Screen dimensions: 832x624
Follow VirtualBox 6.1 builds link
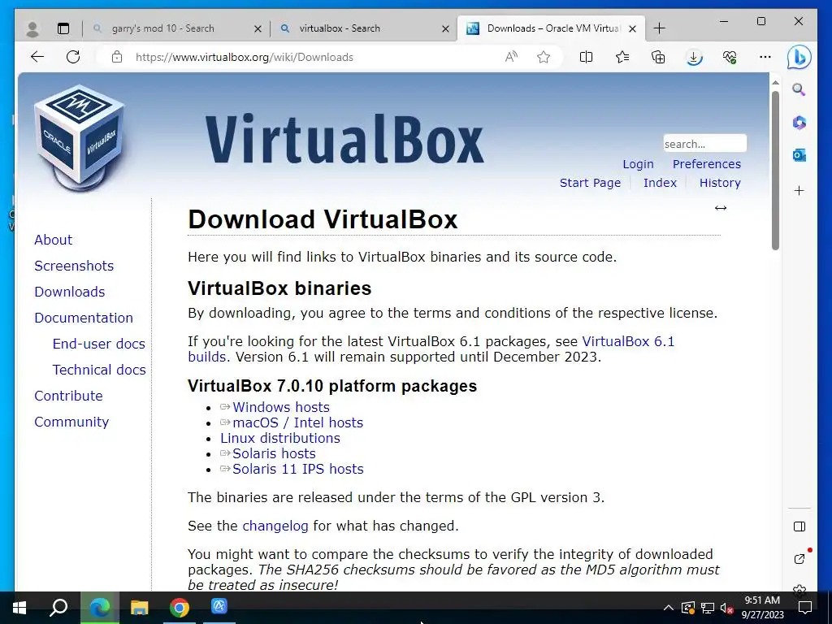pos(628,341)
